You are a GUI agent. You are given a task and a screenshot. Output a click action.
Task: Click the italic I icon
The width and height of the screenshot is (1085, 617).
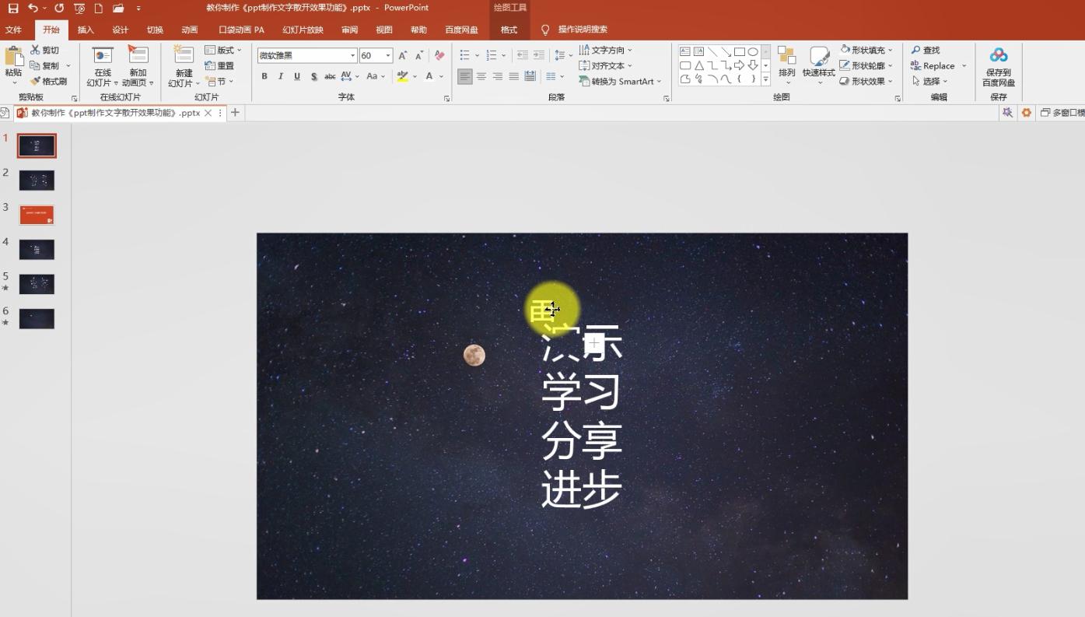280,76
